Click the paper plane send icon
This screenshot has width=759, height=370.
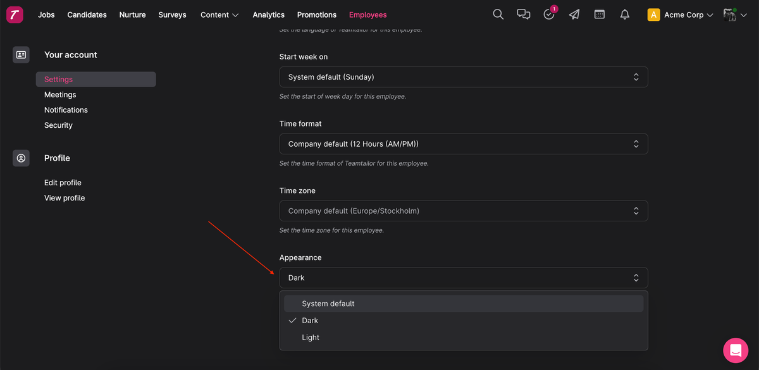[x=574, y=15]
